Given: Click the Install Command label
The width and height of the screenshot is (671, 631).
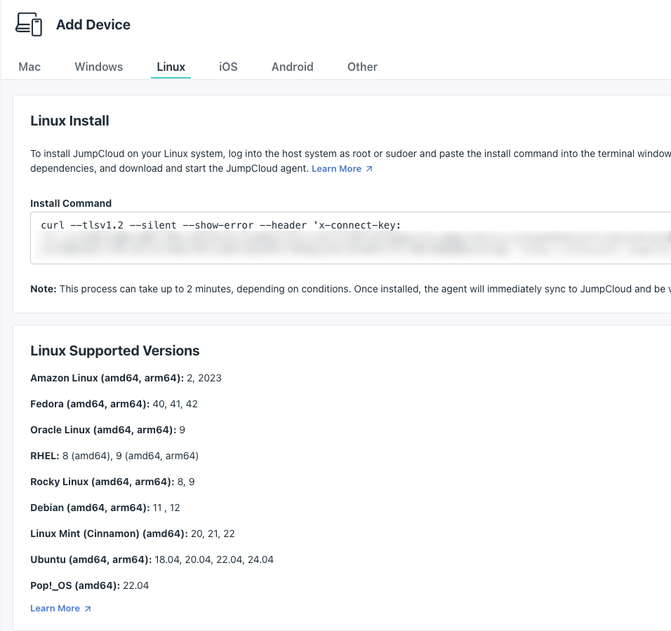Looking at the screenshot, I should [x=71, y=203].
